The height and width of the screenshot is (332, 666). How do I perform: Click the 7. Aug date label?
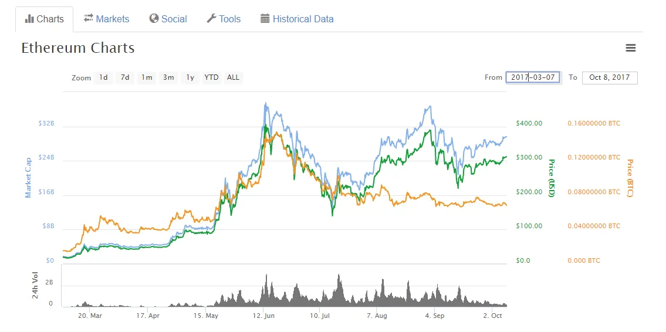377,316
